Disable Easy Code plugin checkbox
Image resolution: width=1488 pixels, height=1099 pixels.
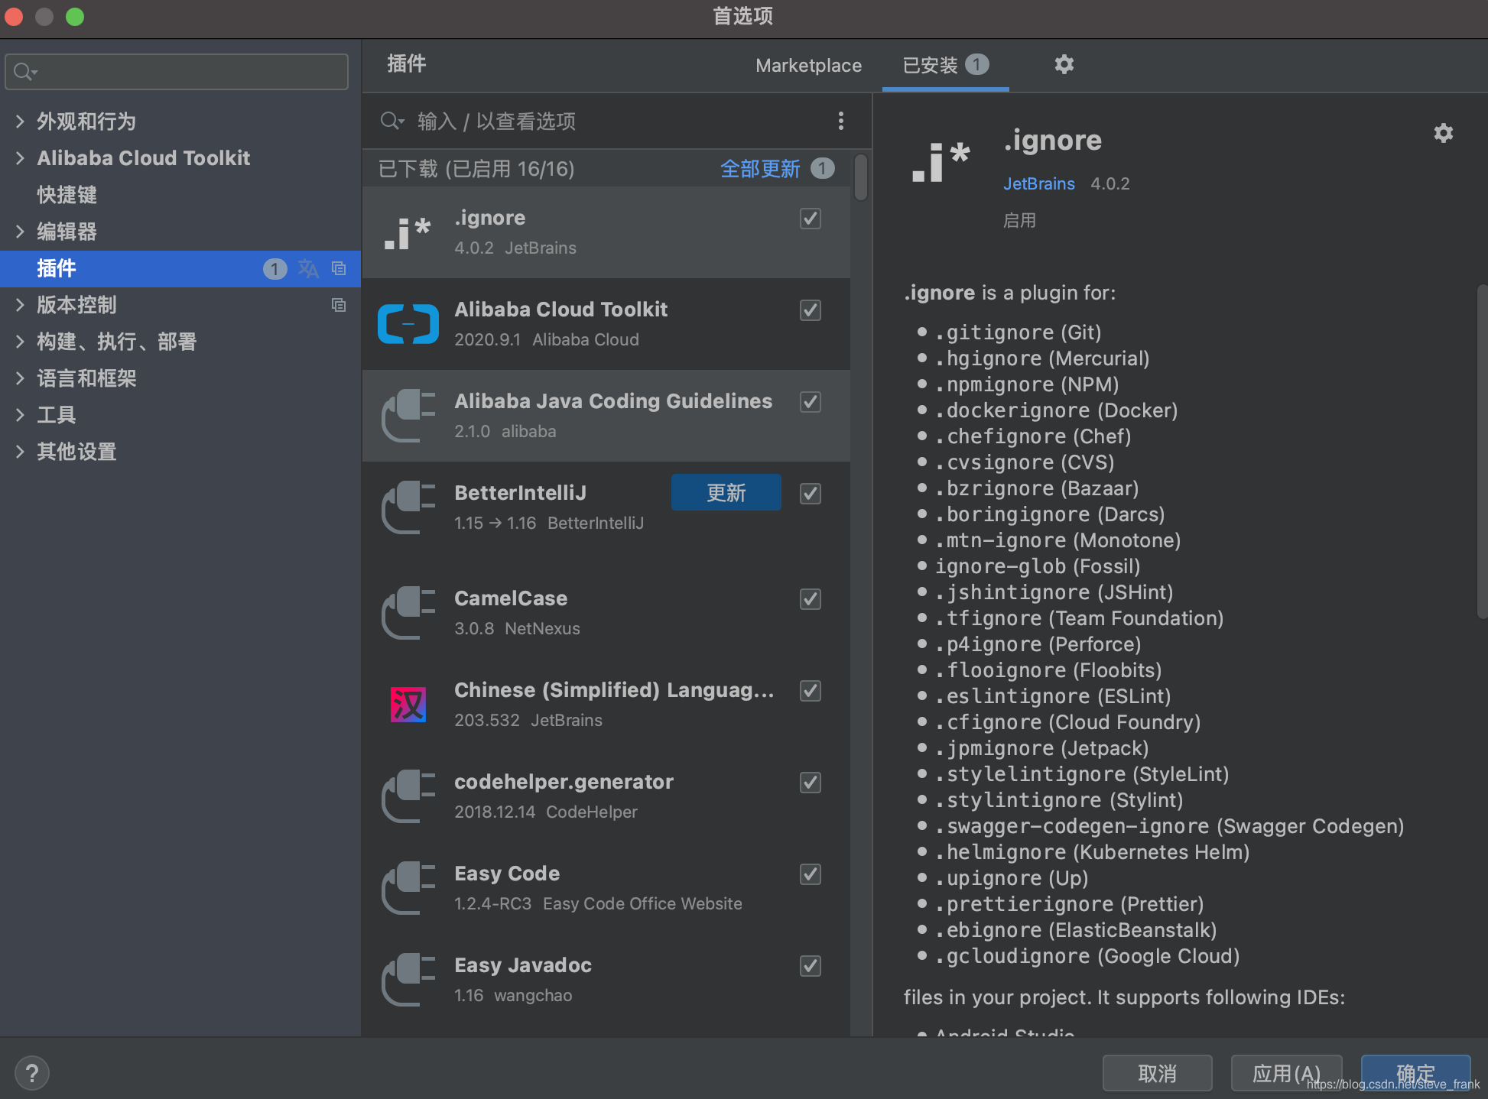(811, 874)
